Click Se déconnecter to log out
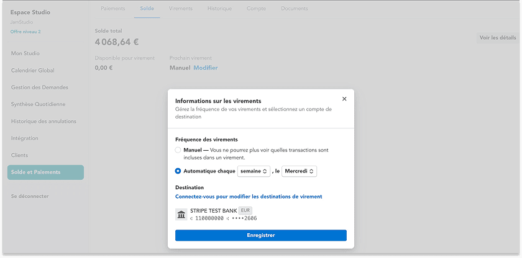Viewport: 522px width, 258px height. pyautogui.click(x=30, y=196)
